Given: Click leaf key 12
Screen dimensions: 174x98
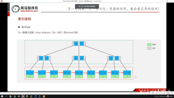Looking at the screenshot, I should [32, 73].
